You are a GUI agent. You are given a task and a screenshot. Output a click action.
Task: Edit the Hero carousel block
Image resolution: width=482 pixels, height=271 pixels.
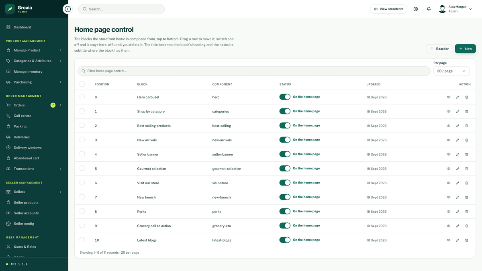click(x=457, y=97)
